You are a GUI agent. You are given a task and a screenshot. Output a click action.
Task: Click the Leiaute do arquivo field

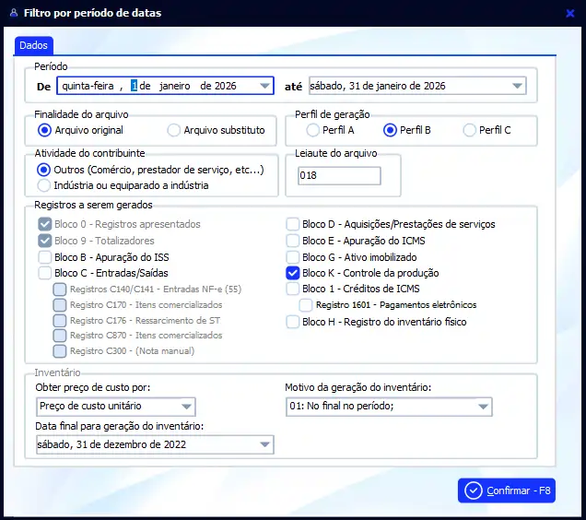pyautogui.click(x=339, y=176)
